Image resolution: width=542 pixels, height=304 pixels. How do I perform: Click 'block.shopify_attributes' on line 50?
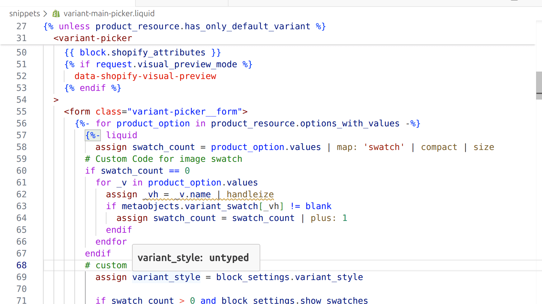(143, 53)
